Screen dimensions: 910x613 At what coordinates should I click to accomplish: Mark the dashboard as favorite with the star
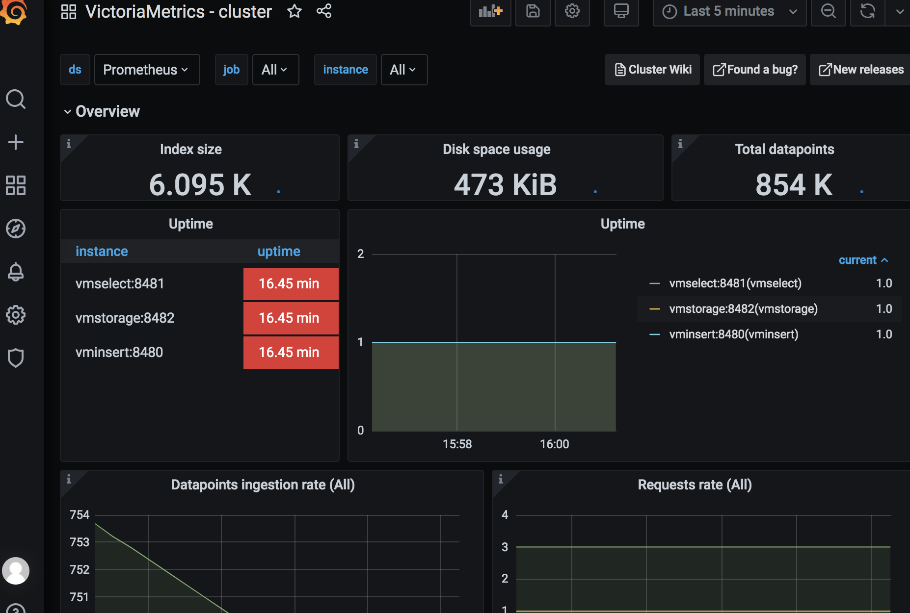tap(294, 11)
